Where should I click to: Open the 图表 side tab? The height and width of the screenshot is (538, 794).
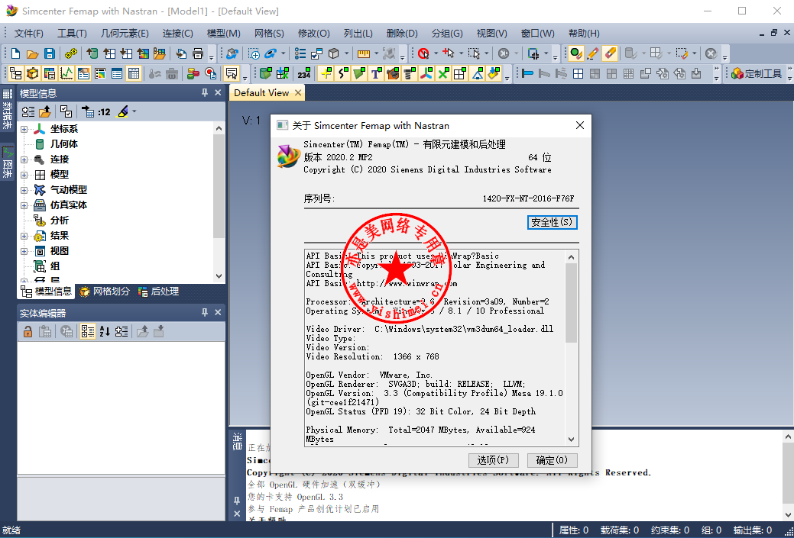[8, 162]
